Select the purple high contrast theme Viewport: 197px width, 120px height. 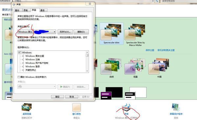coord(112,93)
